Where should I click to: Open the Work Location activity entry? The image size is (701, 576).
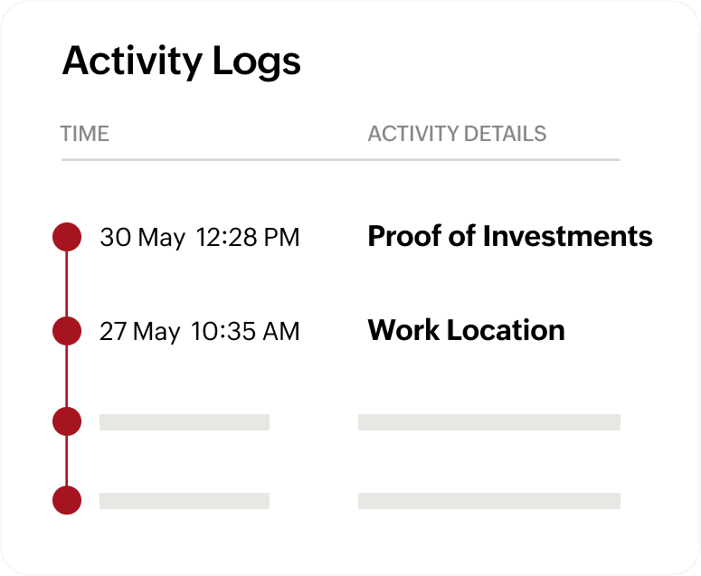(x=466, y=331)
